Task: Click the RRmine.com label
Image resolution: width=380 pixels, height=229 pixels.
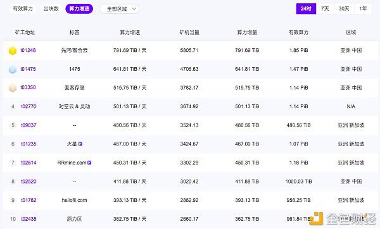Action: coord(72,163)
